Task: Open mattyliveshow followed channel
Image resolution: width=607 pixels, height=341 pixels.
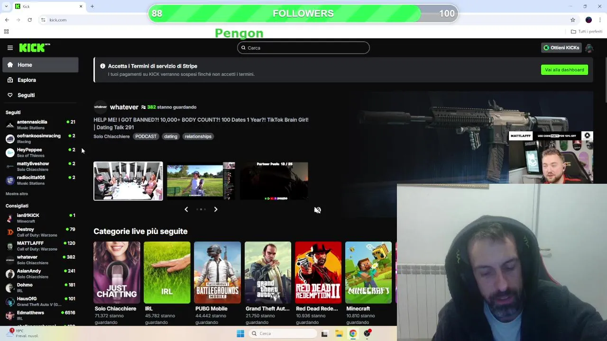Action: coord(40,166)
